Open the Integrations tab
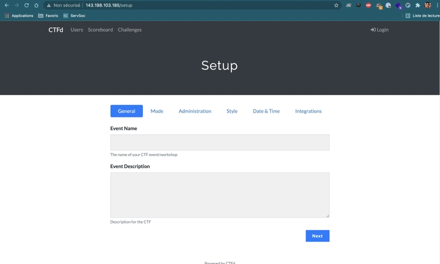 [308, 111]
